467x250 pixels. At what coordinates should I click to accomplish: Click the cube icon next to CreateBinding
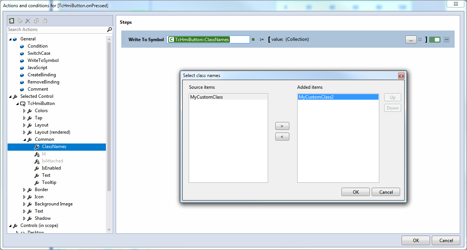point(22,75)
